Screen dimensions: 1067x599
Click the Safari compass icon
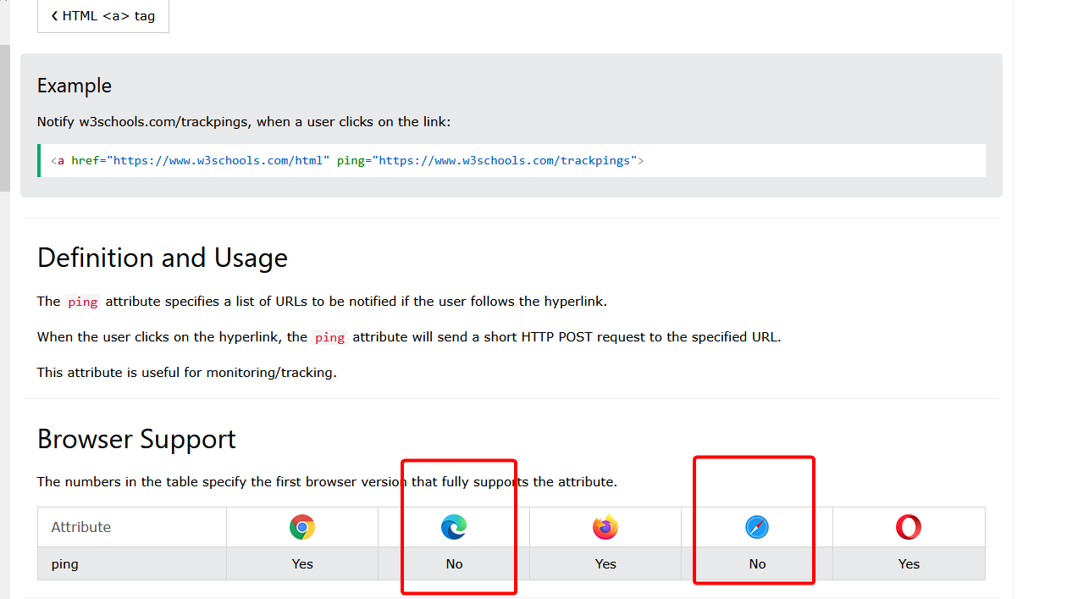[x=757, y=527]
